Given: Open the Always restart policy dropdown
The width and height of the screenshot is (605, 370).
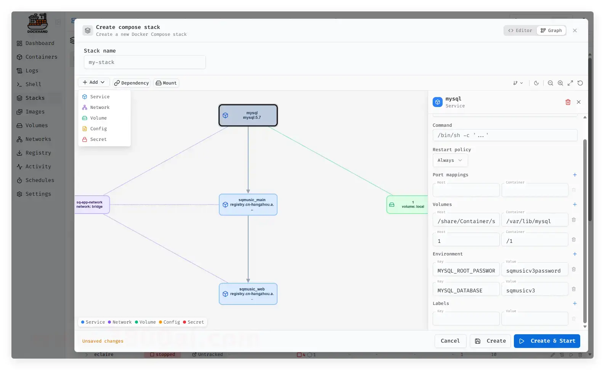Looking at the screenshot, I should coord(450,160).
